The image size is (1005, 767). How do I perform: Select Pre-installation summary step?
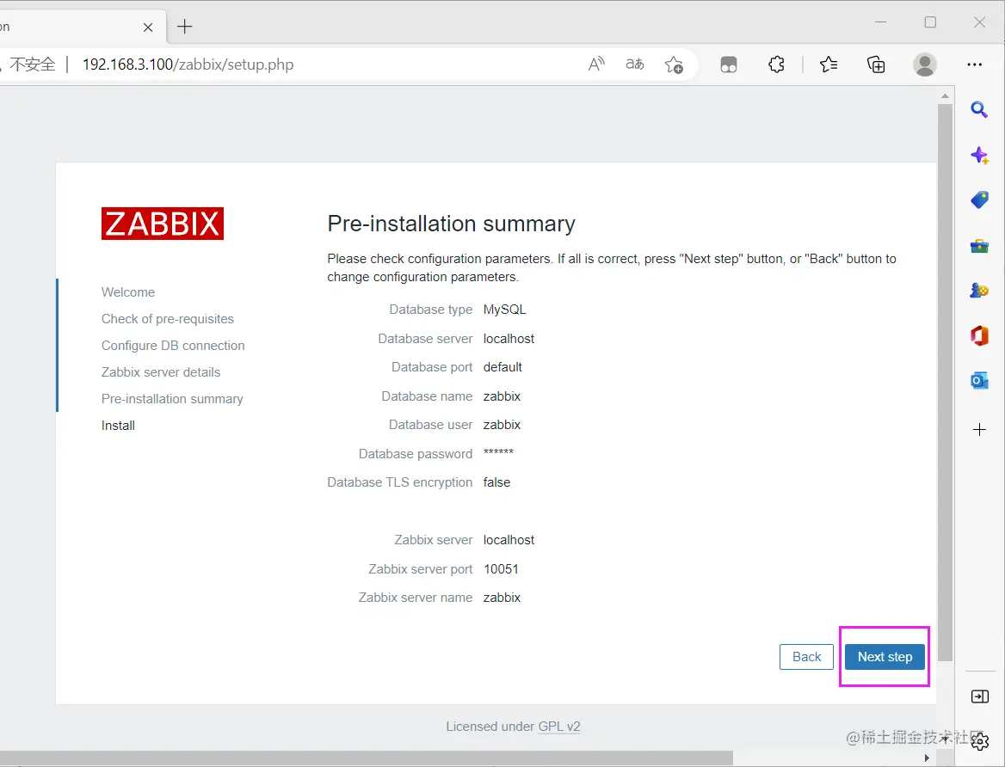[x=172, y=399]
